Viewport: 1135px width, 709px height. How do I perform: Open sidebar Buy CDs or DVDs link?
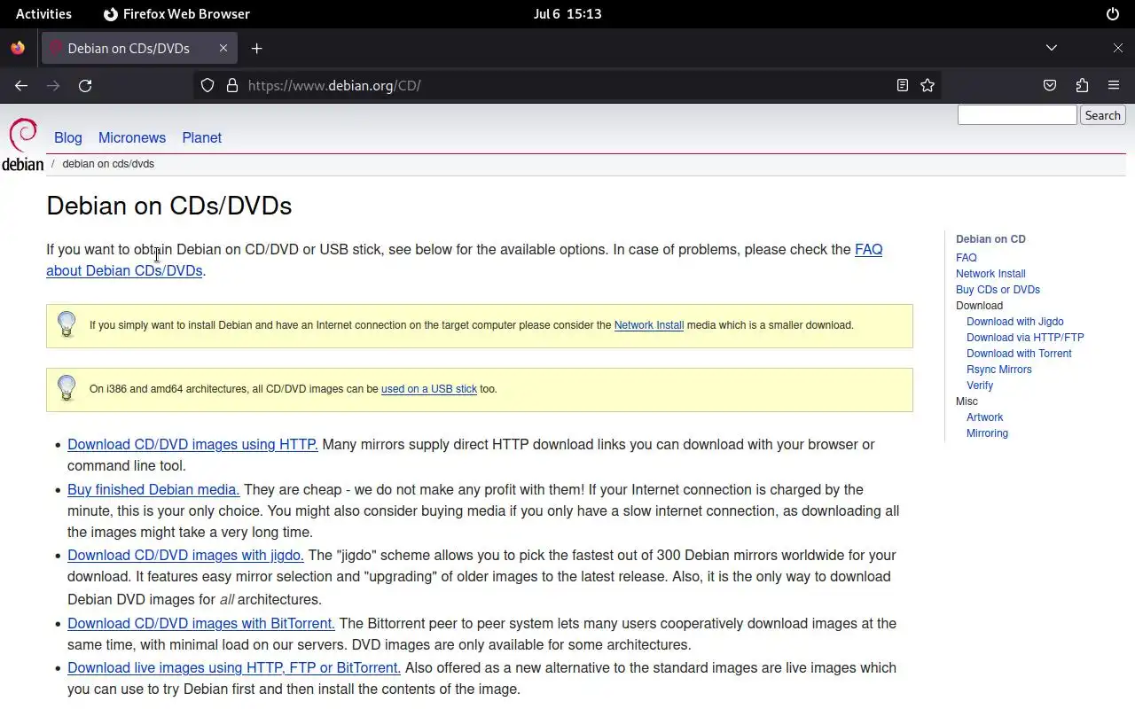(x=998, y=290)
